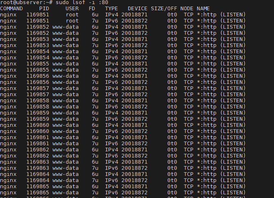The height and width of the screenshot is (198, 274).
Task: Click '0t0' in PID 1169856 IPv6 row
Action: 172,82
